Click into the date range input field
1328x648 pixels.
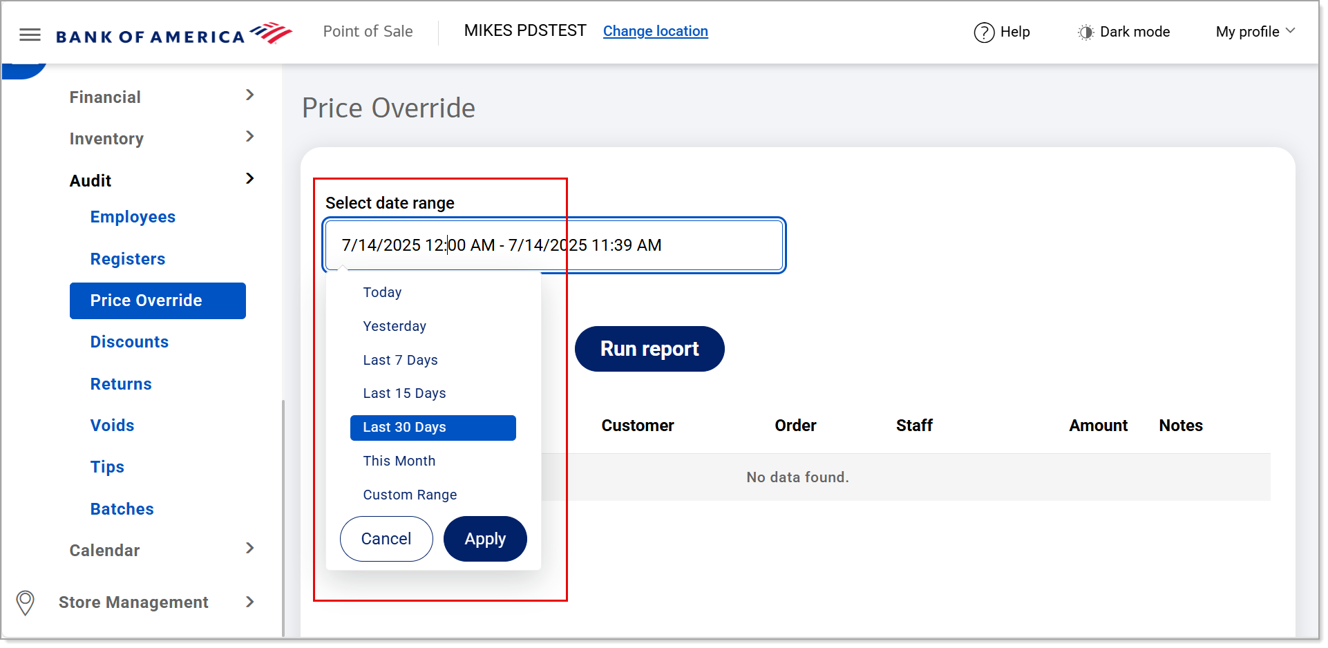553,245
